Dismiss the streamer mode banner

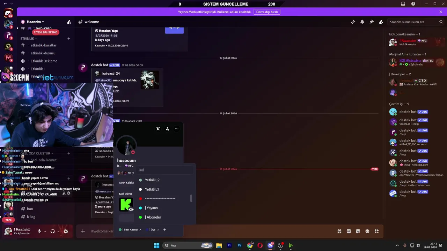click(x=441, y=12)
